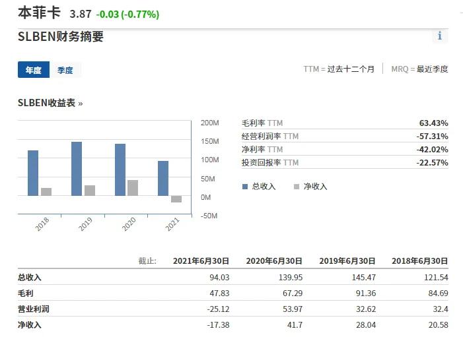Click the 139.95 cell
Viewport: 463px width, 337px height.
click(x=291, y=278)
